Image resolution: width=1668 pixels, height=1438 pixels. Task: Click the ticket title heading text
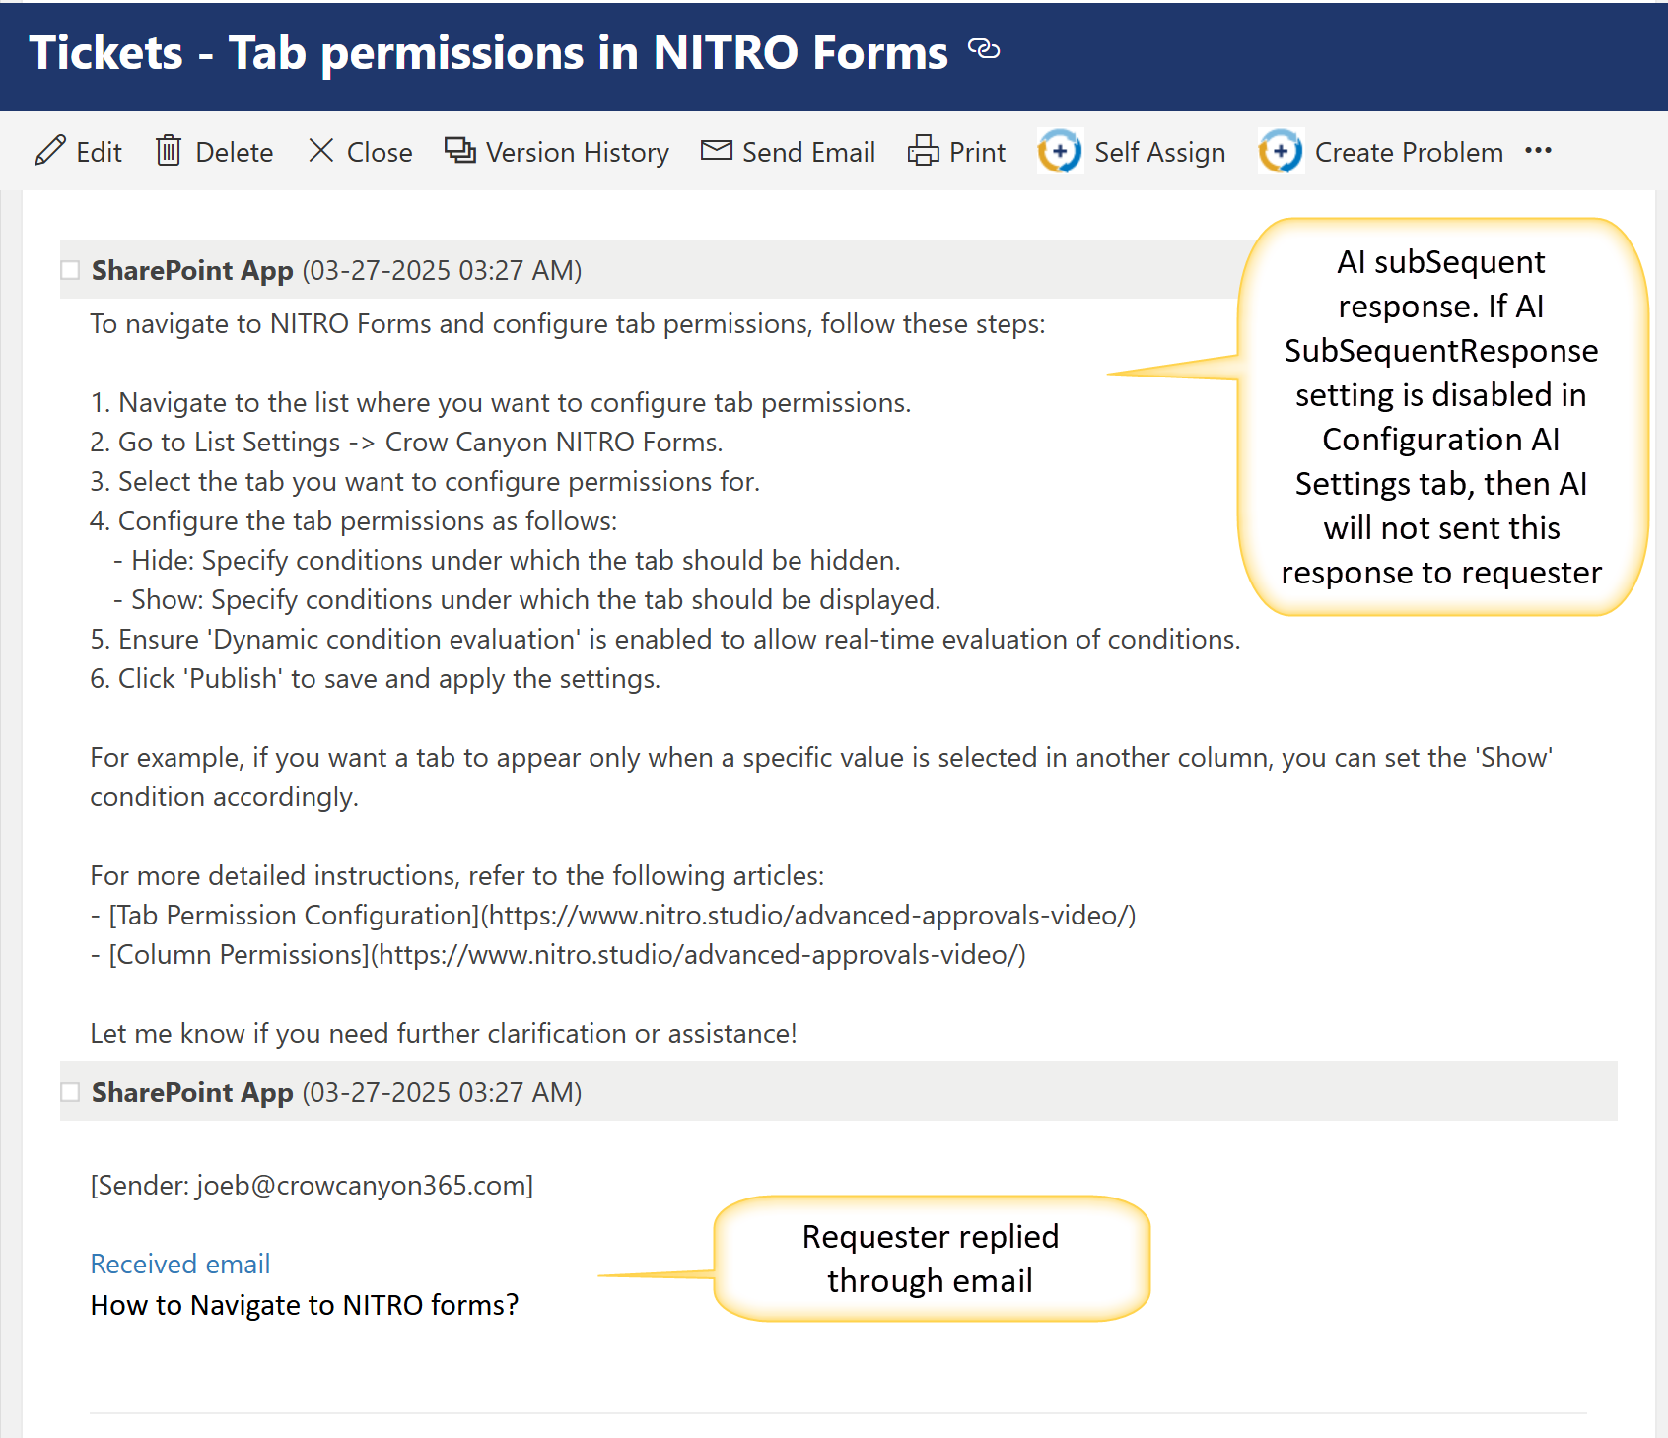(x=488, y=53)
